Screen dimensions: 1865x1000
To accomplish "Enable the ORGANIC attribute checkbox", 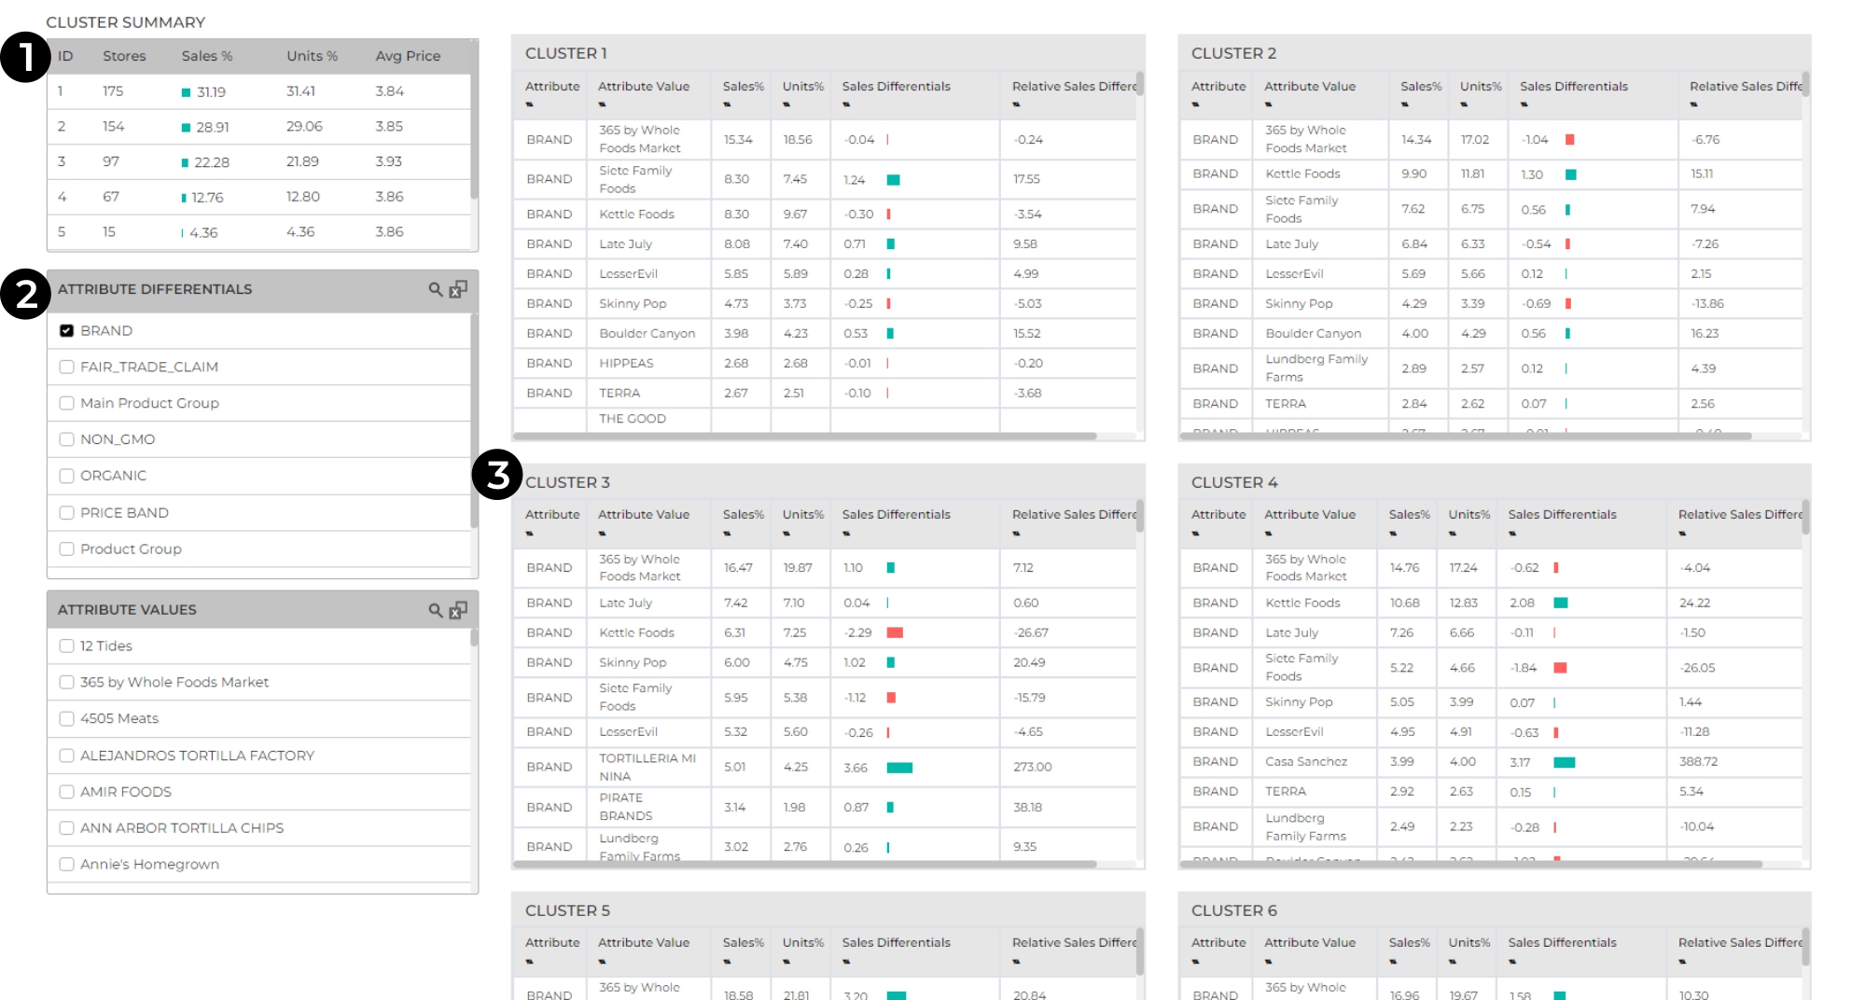I will tap(66, 476).
